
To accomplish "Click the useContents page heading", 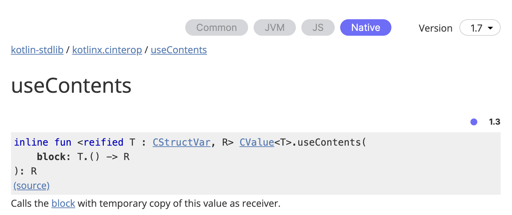I will 71,86.
